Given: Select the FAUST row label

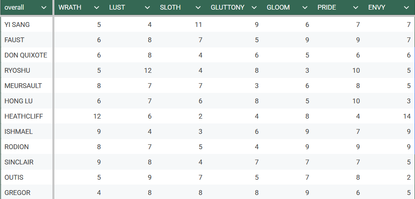Looking at the screenshot, I should (14, 40).
